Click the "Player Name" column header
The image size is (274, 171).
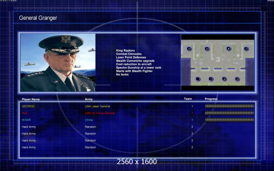31,99
